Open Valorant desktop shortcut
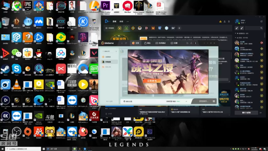This screenshot has width=268, height=151. [x=94, y=54]
